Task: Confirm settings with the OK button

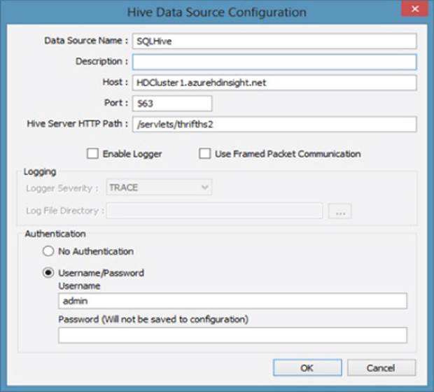Action: click(307, 367)
